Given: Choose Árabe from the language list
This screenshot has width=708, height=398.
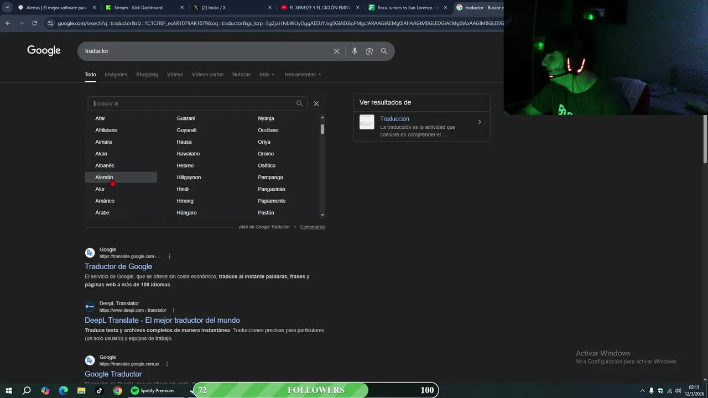Looking at the screenshot, I should [x=102, y=213].
